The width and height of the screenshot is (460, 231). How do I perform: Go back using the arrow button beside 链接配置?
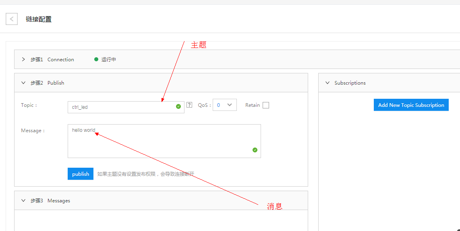tap(12, 19)
